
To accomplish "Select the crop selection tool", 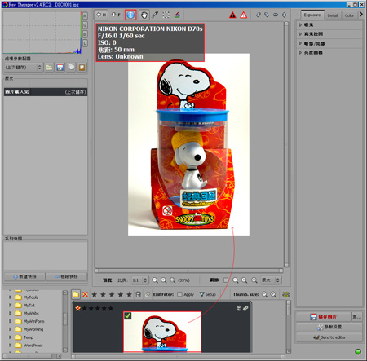I will coord(166,15).
